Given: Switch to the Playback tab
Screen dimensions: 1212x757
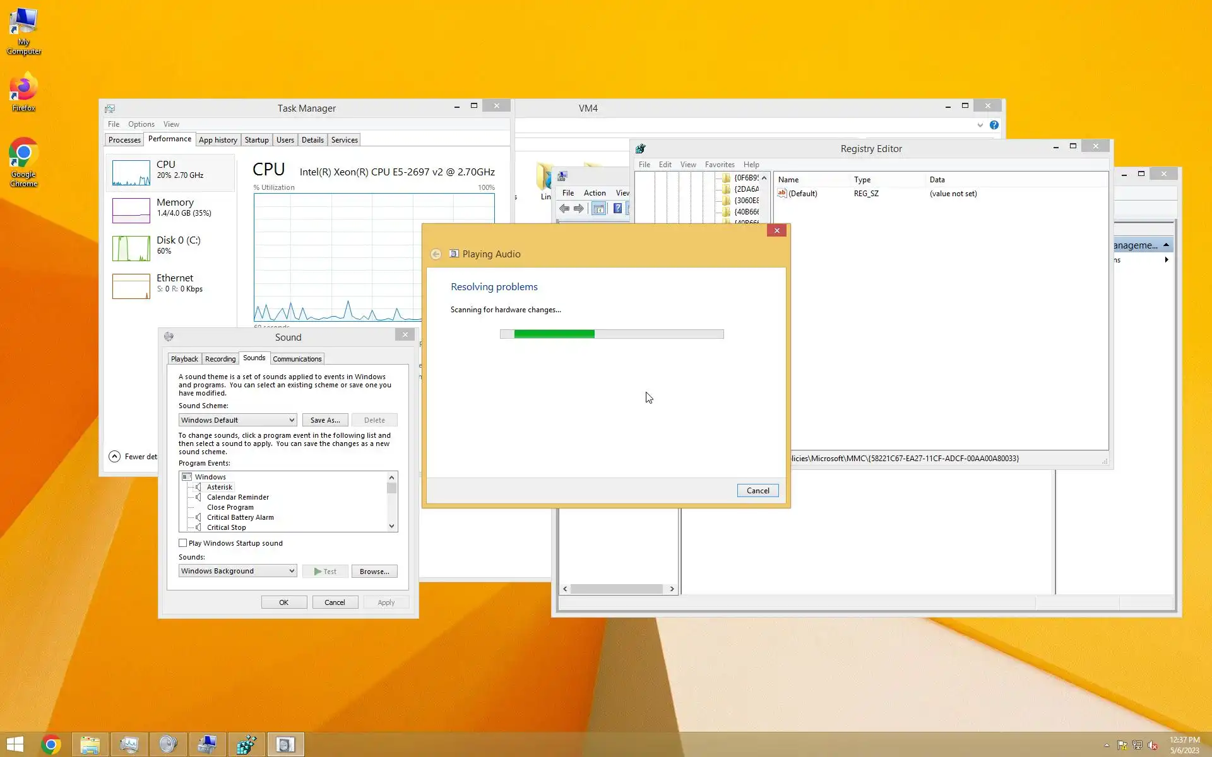Looking at the screenshot, I should point(184,359).
